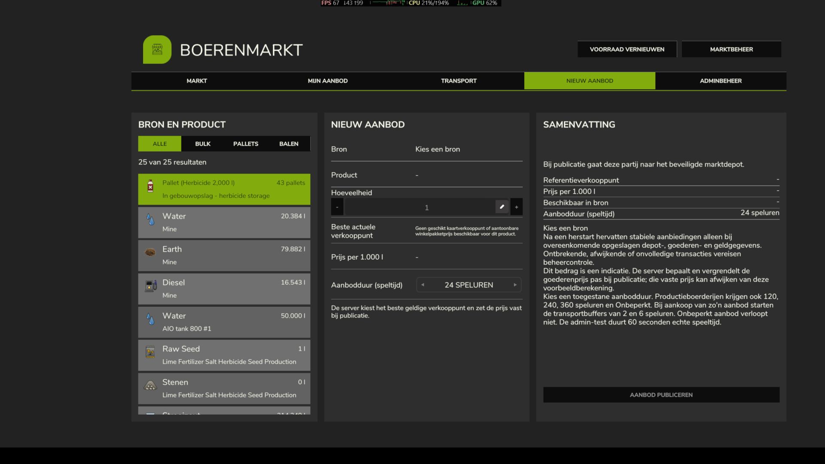The image size is (825, 464).
Task: Decrease quantity with the minus button
Action: pos(337,207)
